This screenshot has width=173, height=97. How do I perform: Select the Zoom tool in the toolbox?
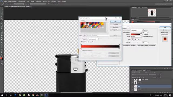pos(2,54)
